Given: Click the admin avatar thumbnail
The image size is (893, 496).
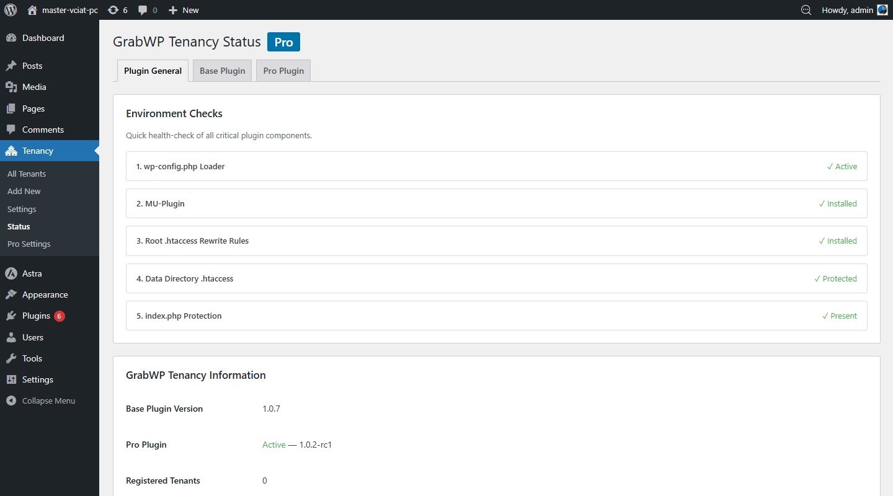Looking at the screenshot, I should coord(883,10).
